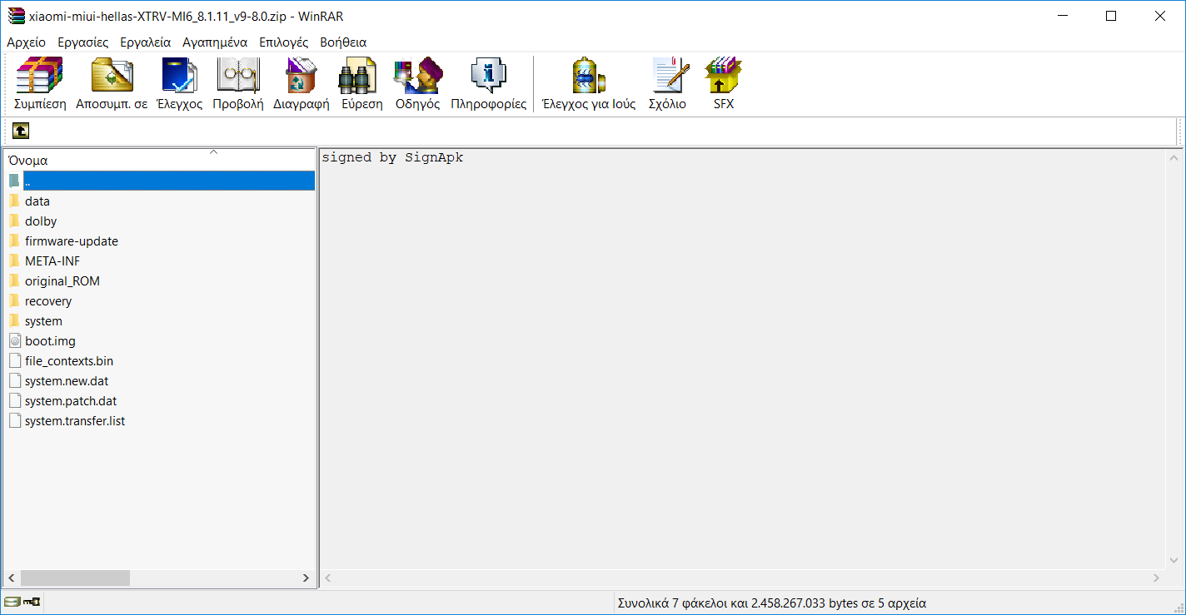Click the file_contexts.bin file icon
The width and height of the screenshot is (1186, 615).
pyautogui.click(x=15, y=361)
